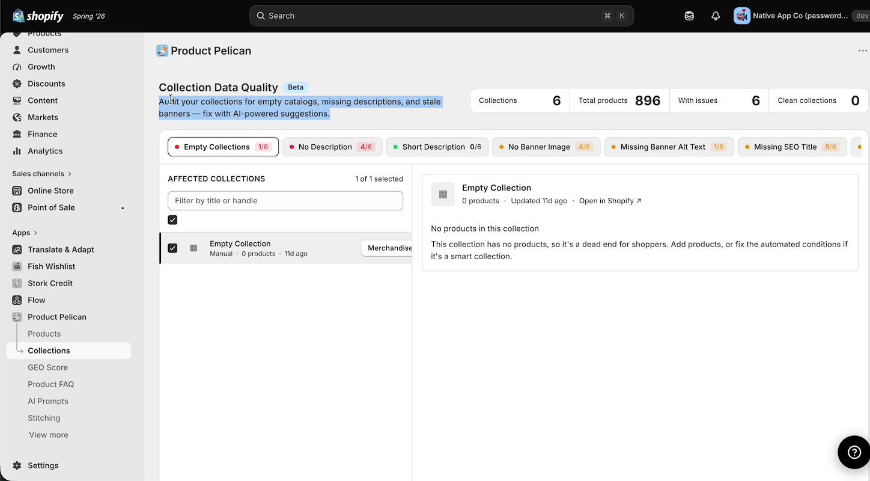Click the Clean collections stat card
Image resolution: width=870 pixels, height=481 pixels.
(x=819, y=100)
